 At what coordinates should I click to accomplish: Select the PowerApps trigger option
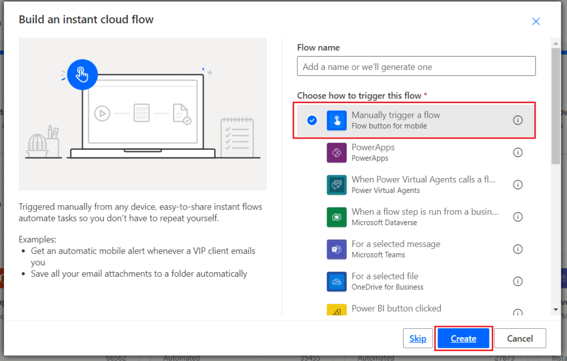pos(416,152)
